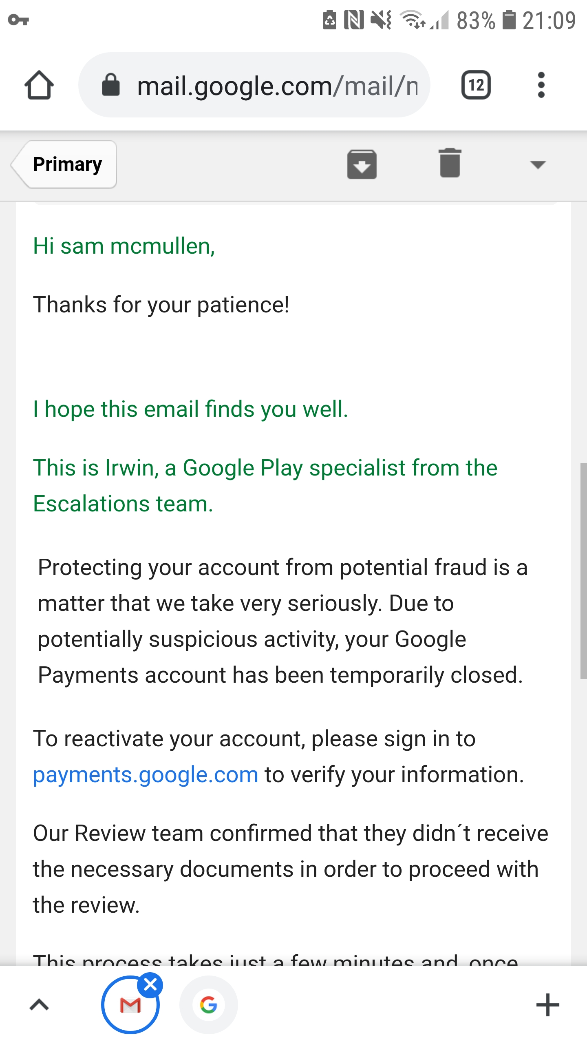Open more email actions with the down arrow
The image size is (587, 1044).
click(x=538, y=164)
